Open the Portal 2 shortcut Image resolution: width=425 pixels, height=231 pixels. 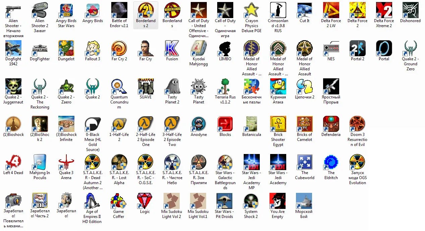pos(357,48)
